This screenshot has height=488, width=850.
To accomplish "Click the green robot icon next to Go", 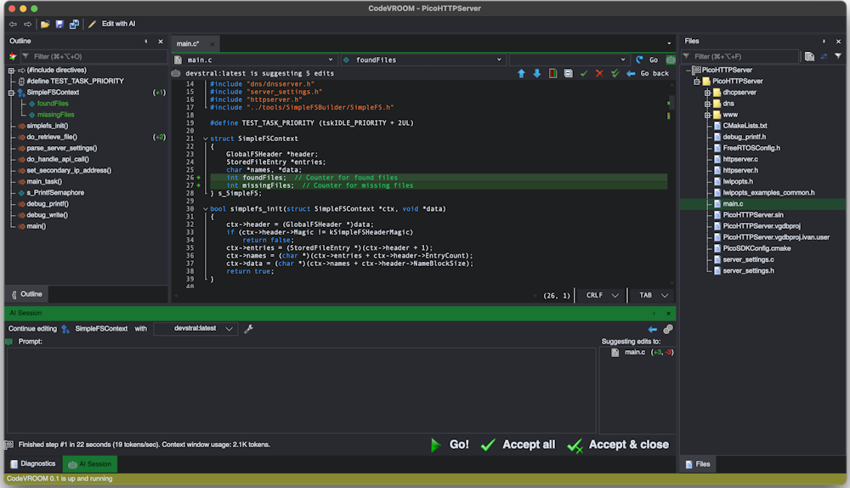I will pos(671,60).
